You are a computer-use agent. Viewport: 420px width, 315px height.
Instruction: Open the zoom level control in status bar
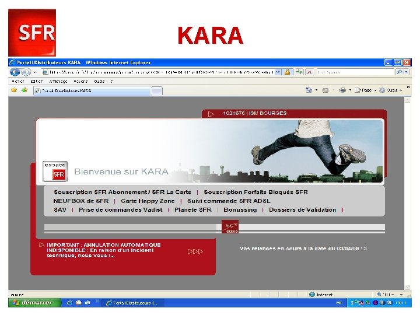click(x=390, y=295)
